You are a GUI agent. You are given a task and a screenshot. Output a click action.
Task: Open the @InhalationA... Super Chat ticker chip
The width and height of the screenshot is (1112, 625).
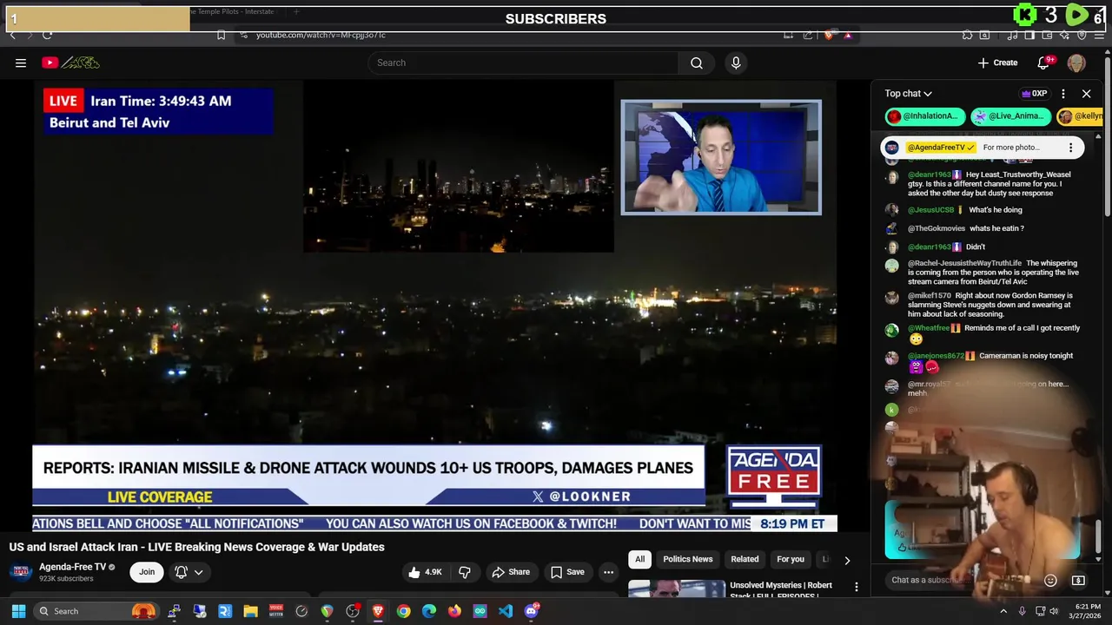923,116
